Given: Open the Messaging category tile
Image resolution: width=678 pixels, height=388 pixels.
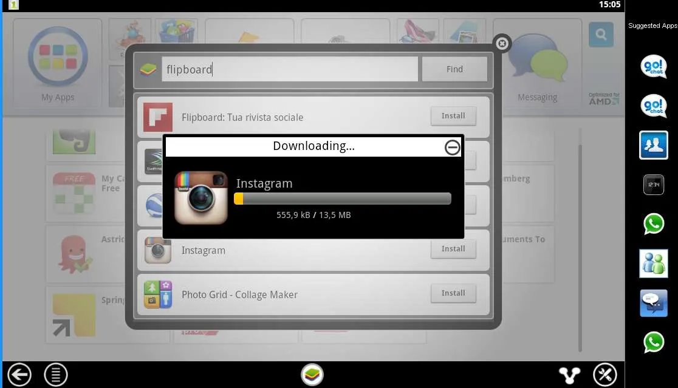Looking at the screenshot, I should point(538,63).
